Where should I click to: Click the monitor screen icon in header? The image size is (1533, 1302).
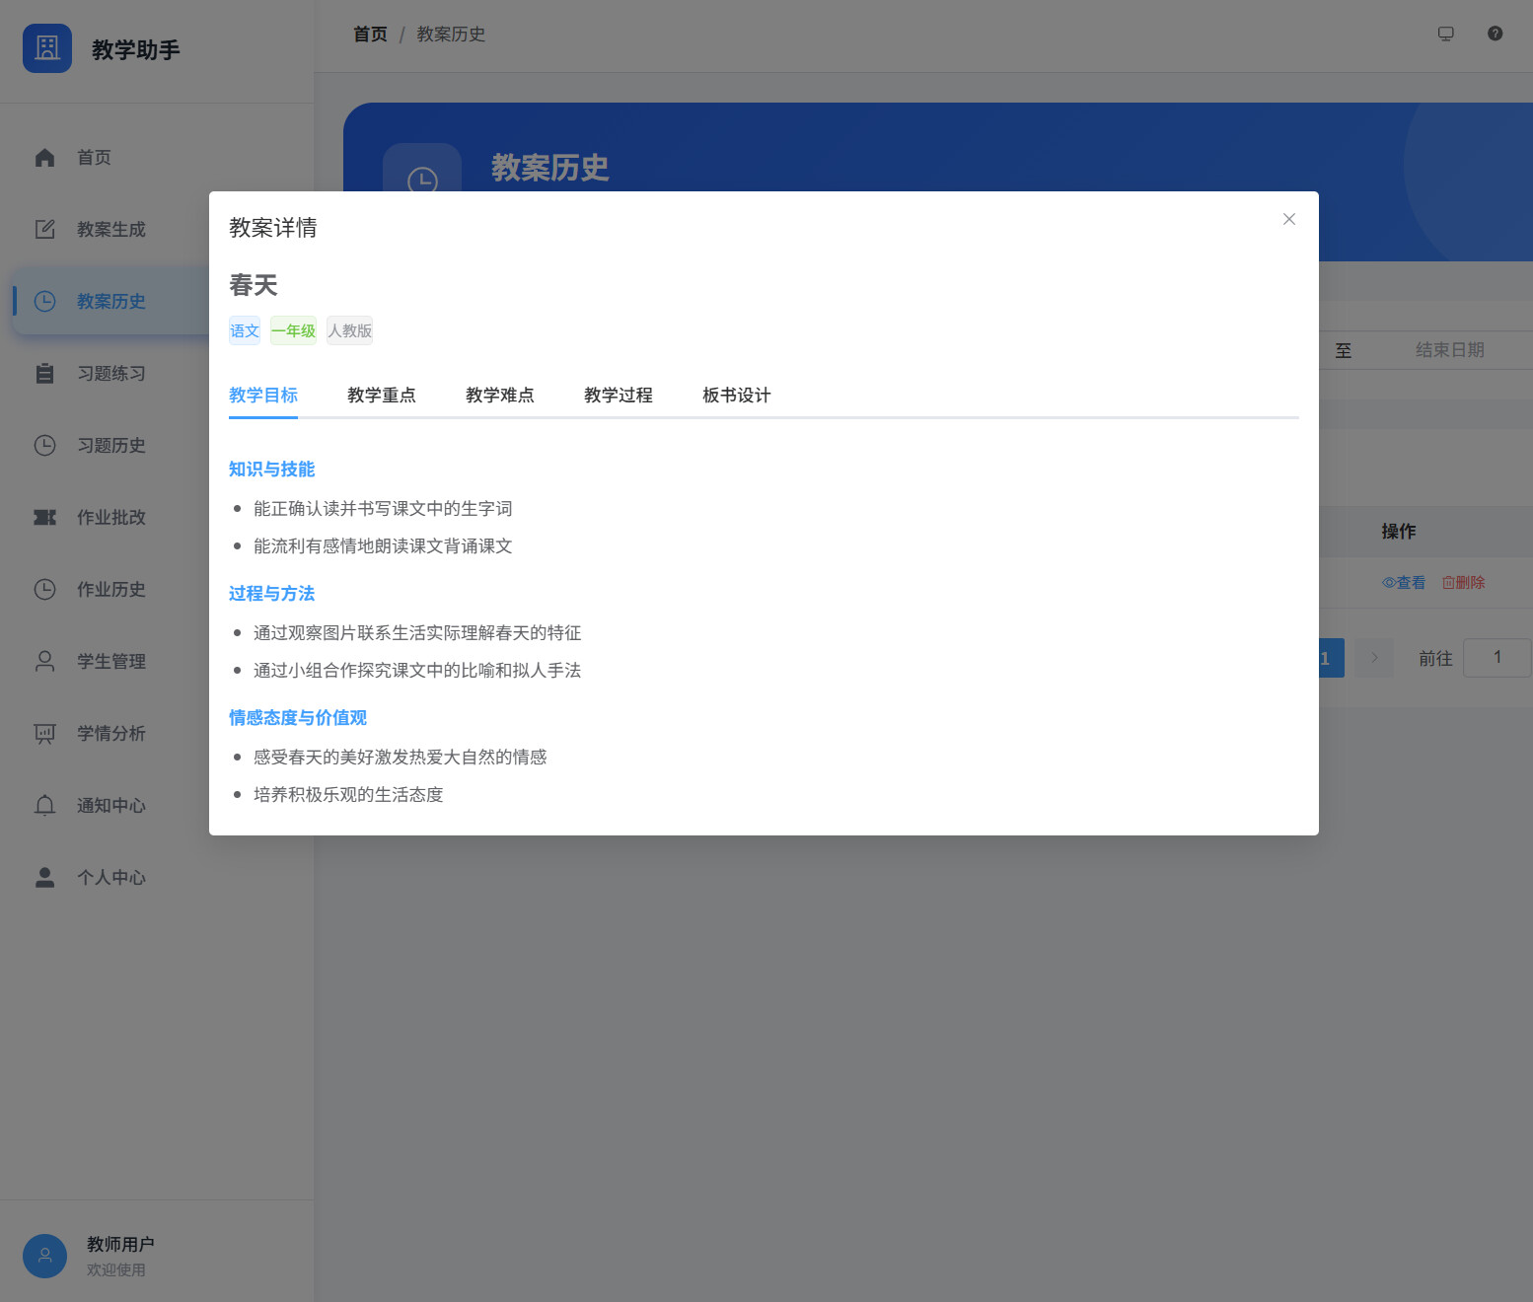click(1445, 34)
